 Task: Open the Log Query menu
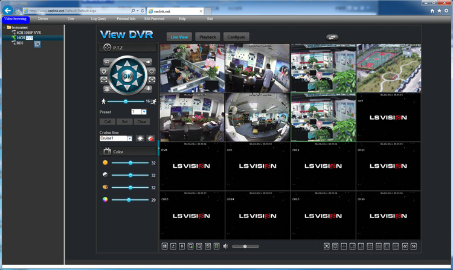click(98, 19)
